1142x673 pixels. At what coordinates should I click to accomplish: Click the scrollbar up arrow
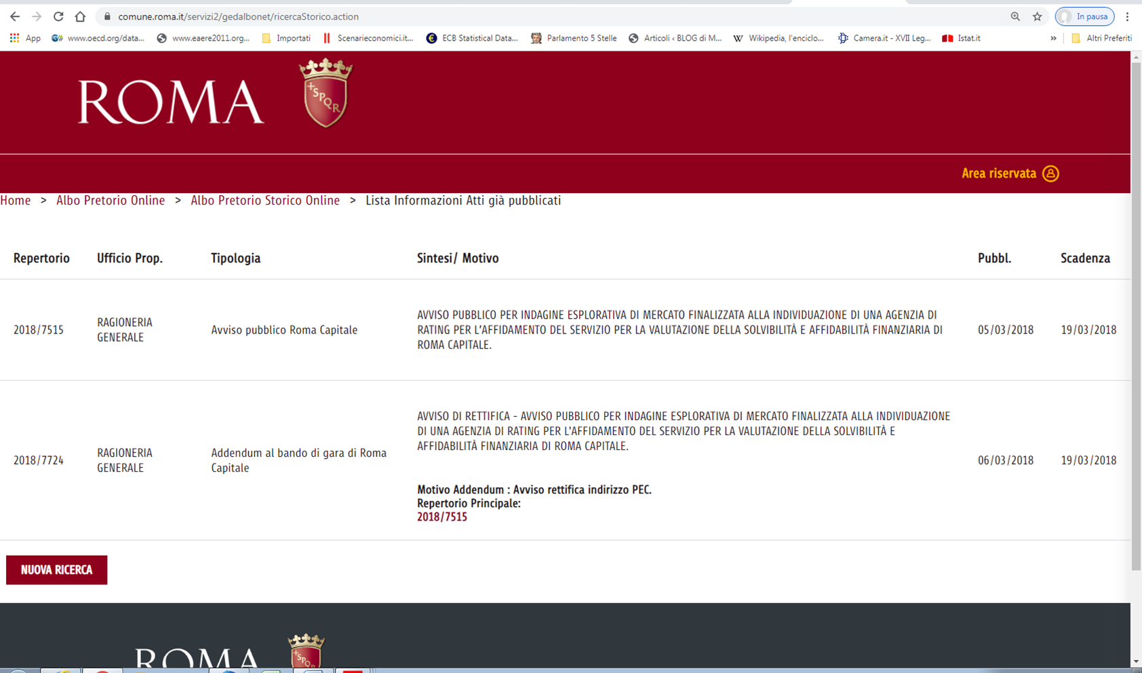click(1136, 57)
